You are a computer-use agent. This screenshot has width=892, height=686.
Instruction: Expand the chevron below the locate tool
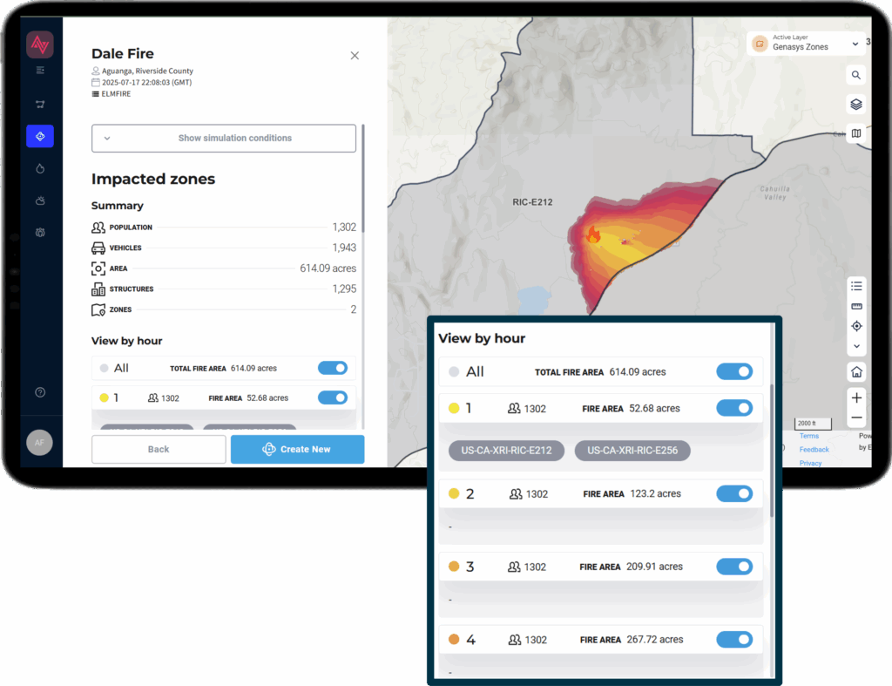tap(856, 346)
